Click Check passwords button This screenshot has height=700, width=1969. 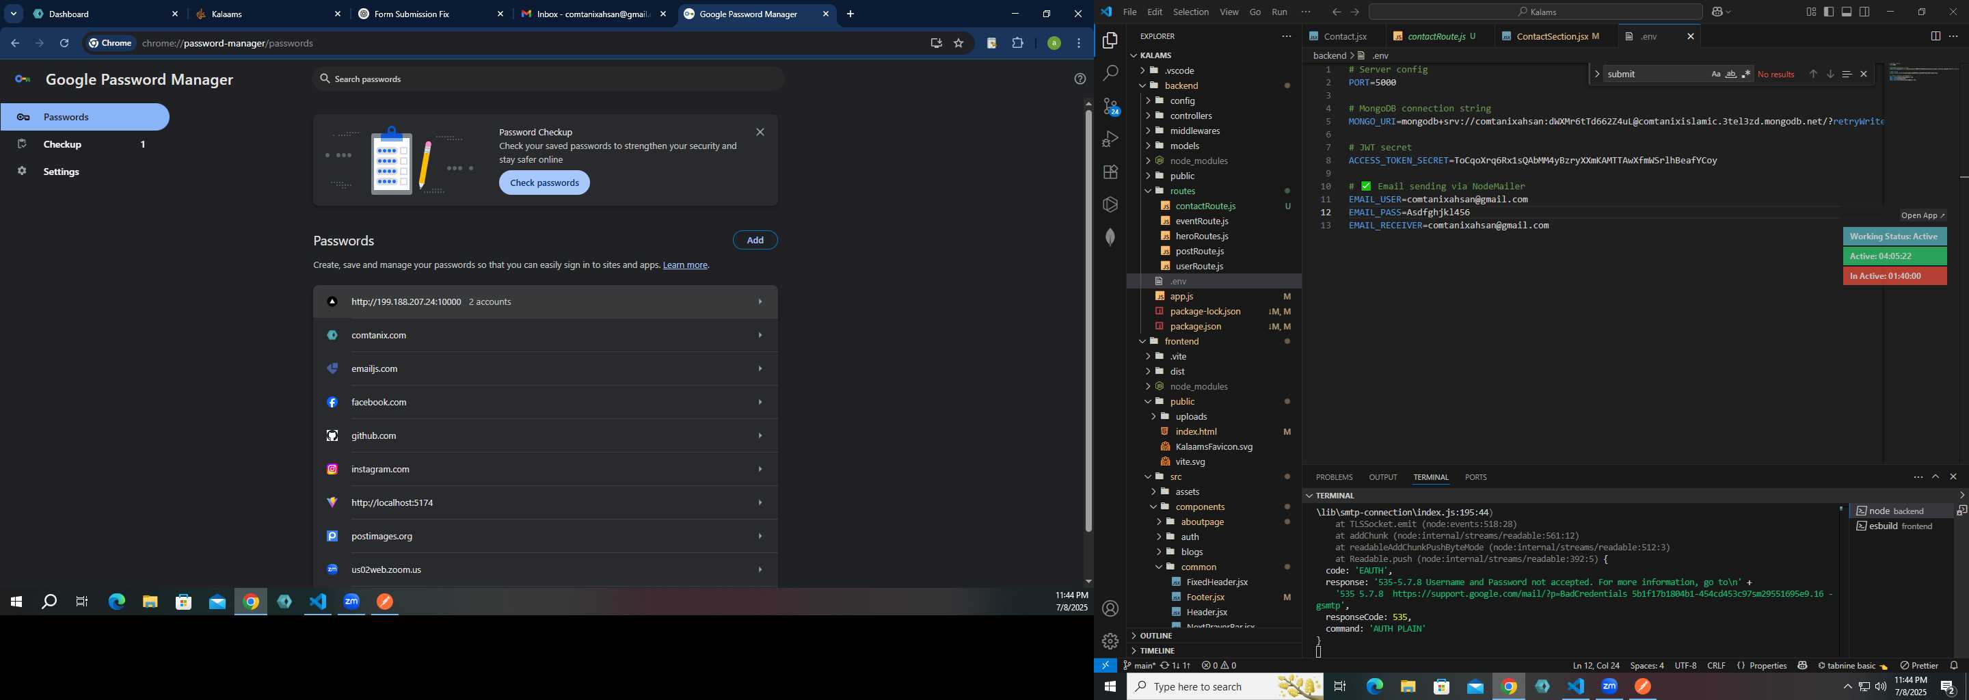coord(544,183)
